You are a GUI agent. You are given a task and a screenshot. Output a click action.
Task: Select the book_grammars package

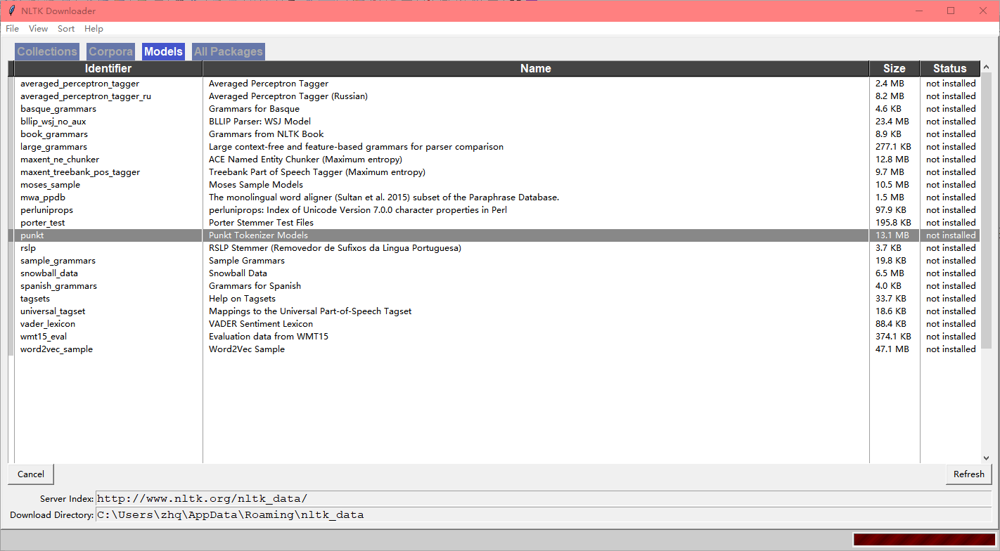pos(54,134)
